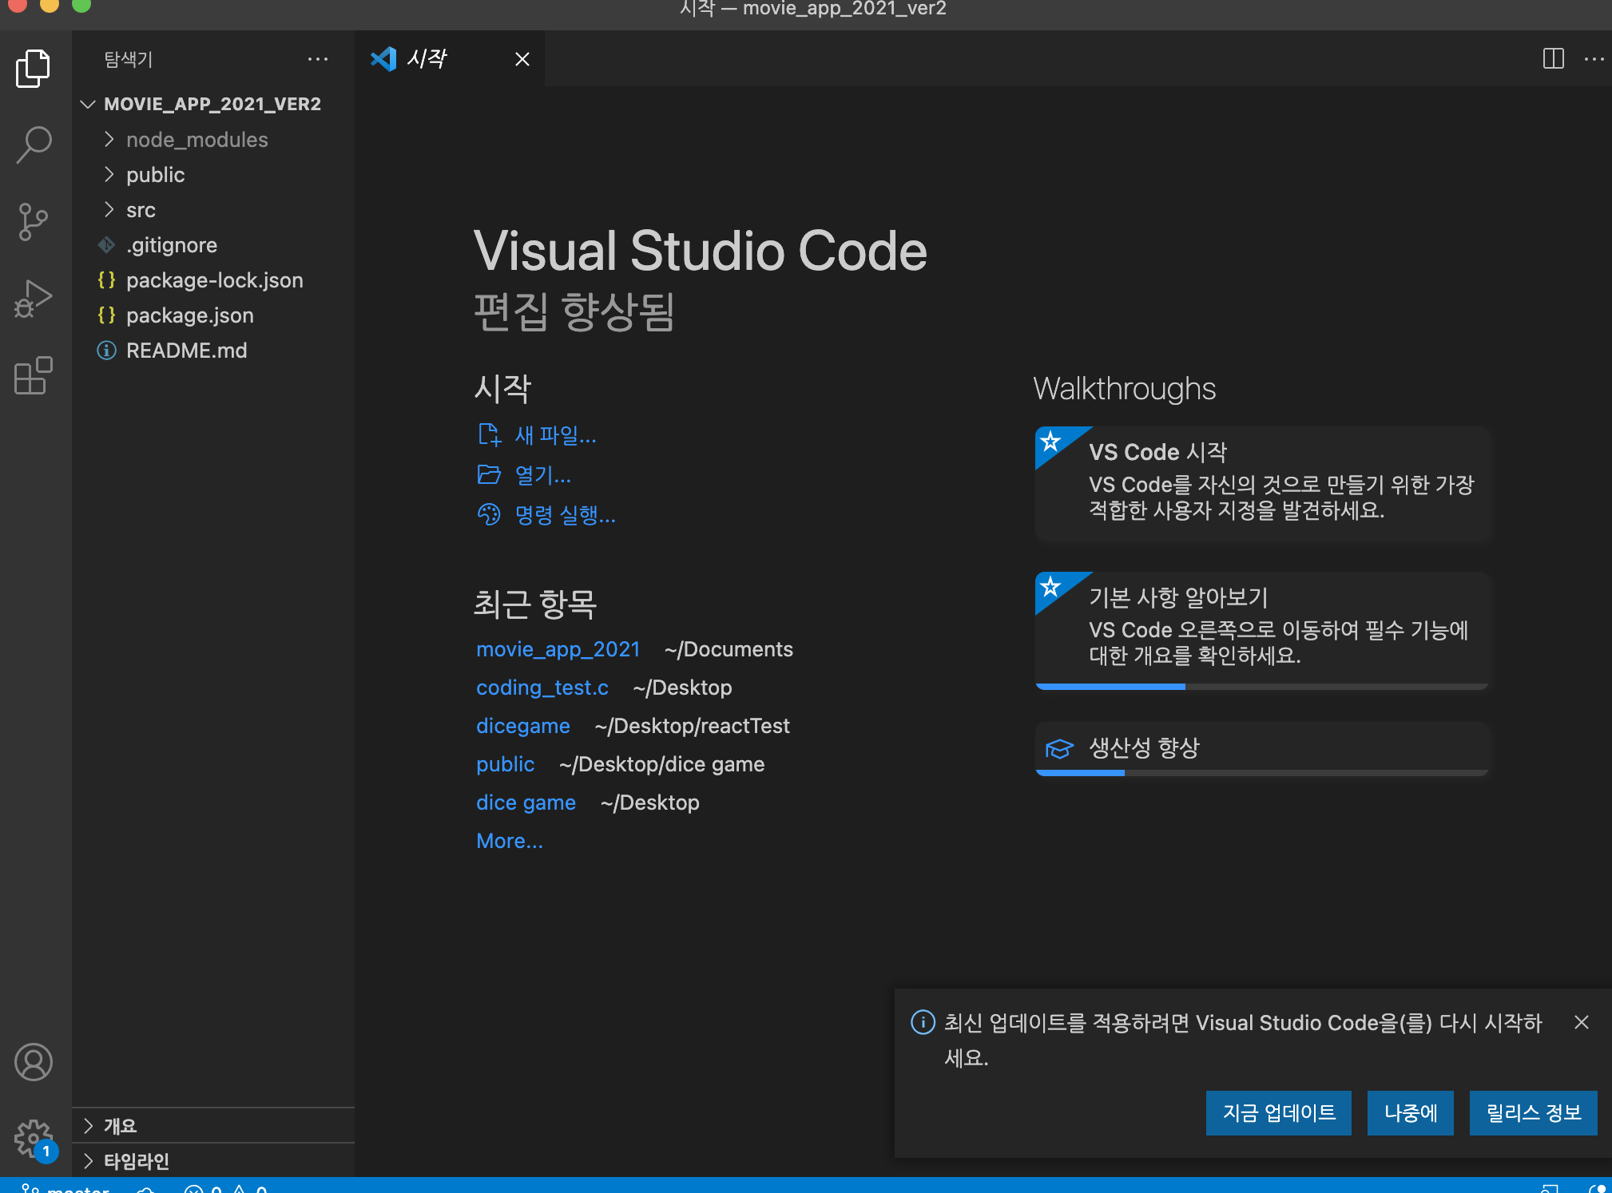Open editor more actions ellipsis

[1594, 58]
